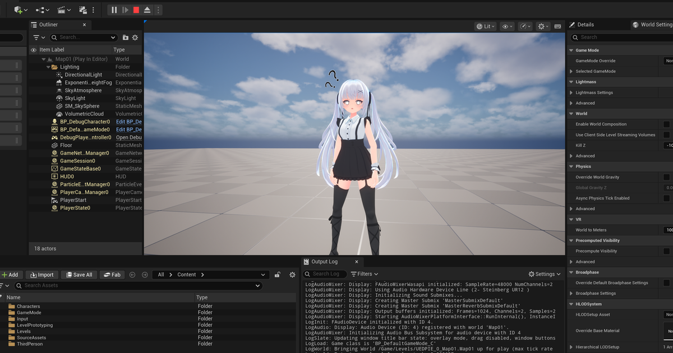Open Fab marketplace button

tap(112, 275)
